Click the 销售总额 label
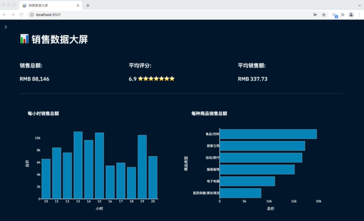This screenshot has height=221, width=364. pos(31,65)
